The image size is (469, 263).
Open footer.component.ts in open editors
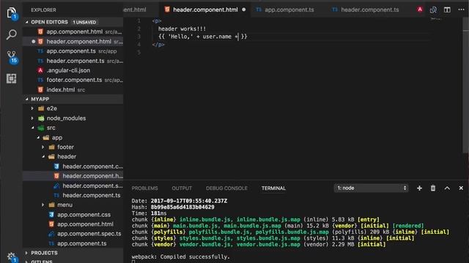tap(73, 80)
